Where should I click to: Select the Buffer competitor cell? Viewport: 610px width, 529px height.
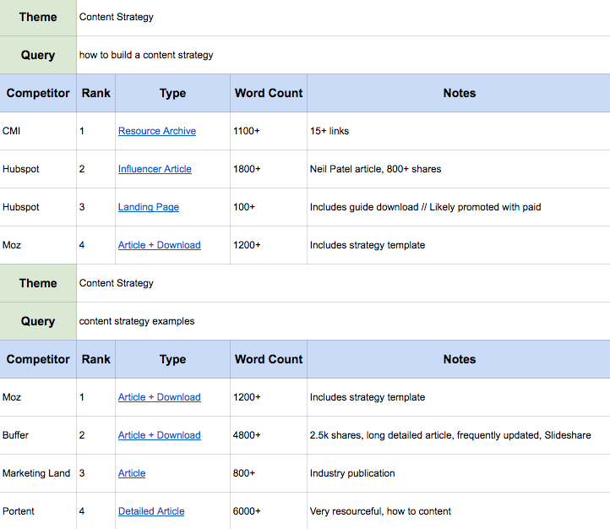[38, 435]
